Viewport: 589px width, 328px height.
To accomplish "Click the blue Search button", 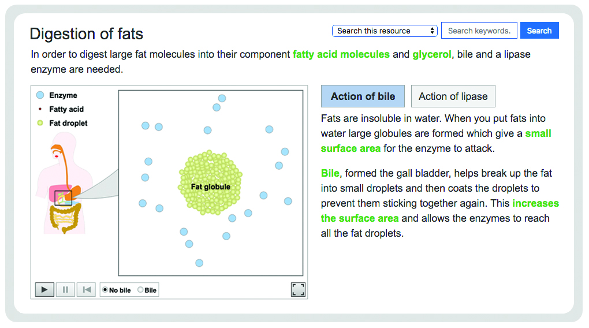I will (x=539, y=31).
